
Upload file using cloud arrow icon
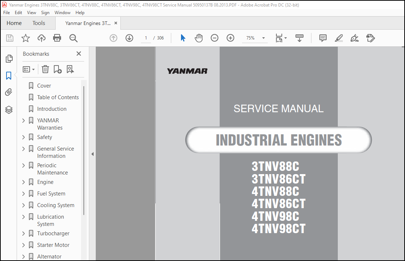coord(41,38)
